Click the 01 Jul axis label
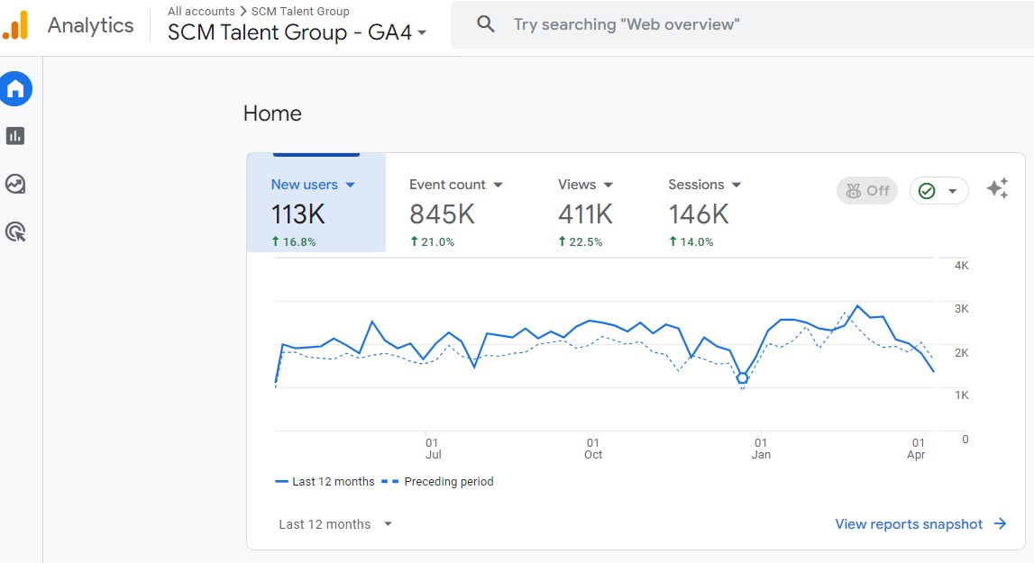 click(433, 449)
